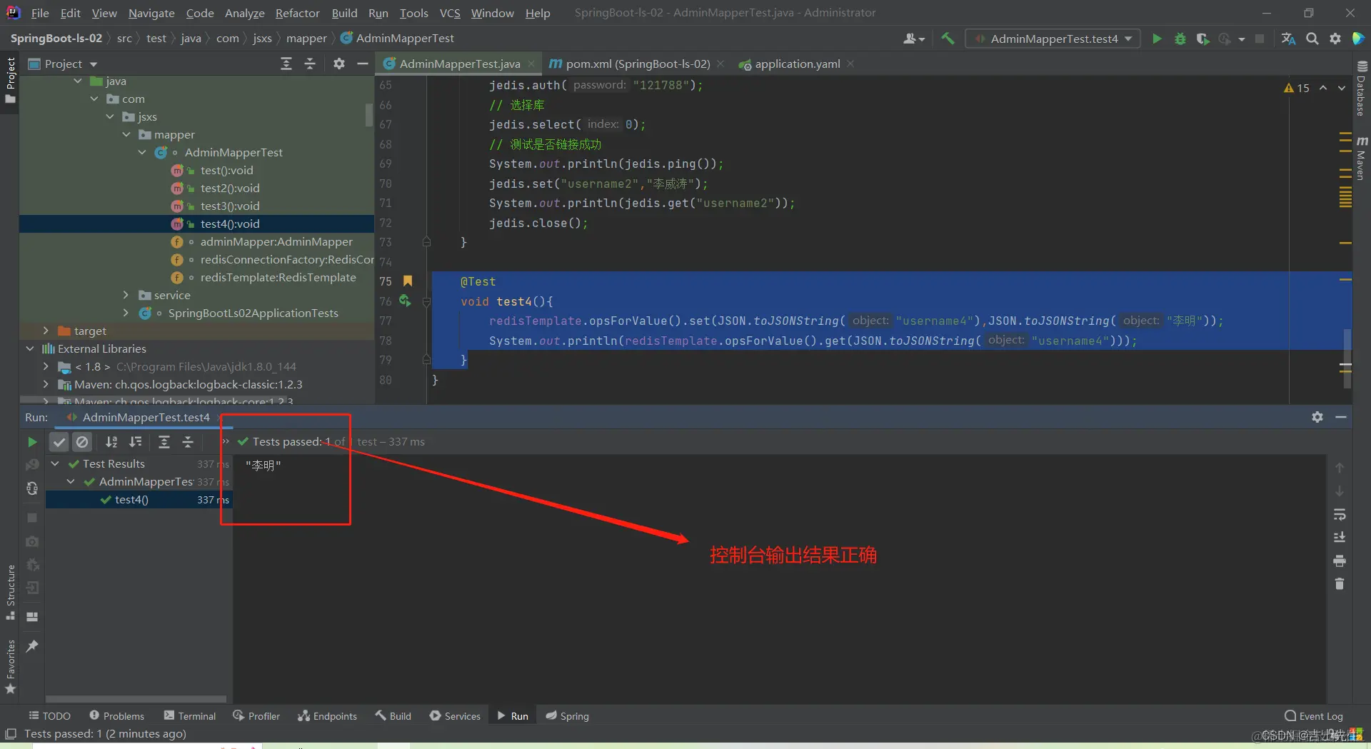Select the test4() result row
Image resolution: width=1371 pixels, height=749 pixels.
coord(139,500)
